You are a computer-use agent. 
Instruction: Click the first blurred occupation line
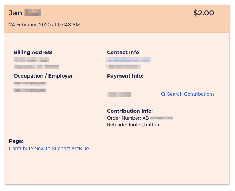(x=30, y=83)
